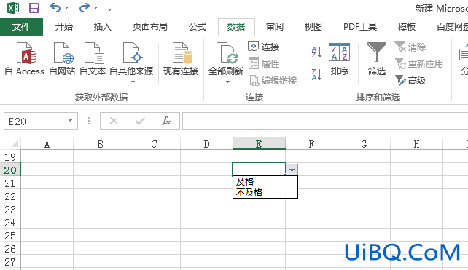The height and width of the screenshot is (270, 468).
Task: Click the 全部刷新 refresh all icon
Action: 226,54
